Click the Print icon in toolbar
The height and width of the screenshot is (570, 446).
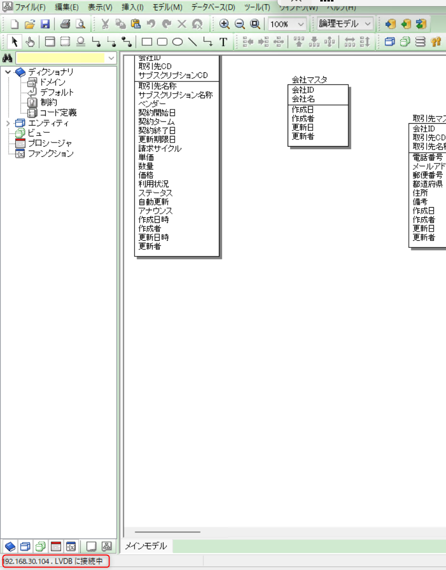[x=65, y=24]
